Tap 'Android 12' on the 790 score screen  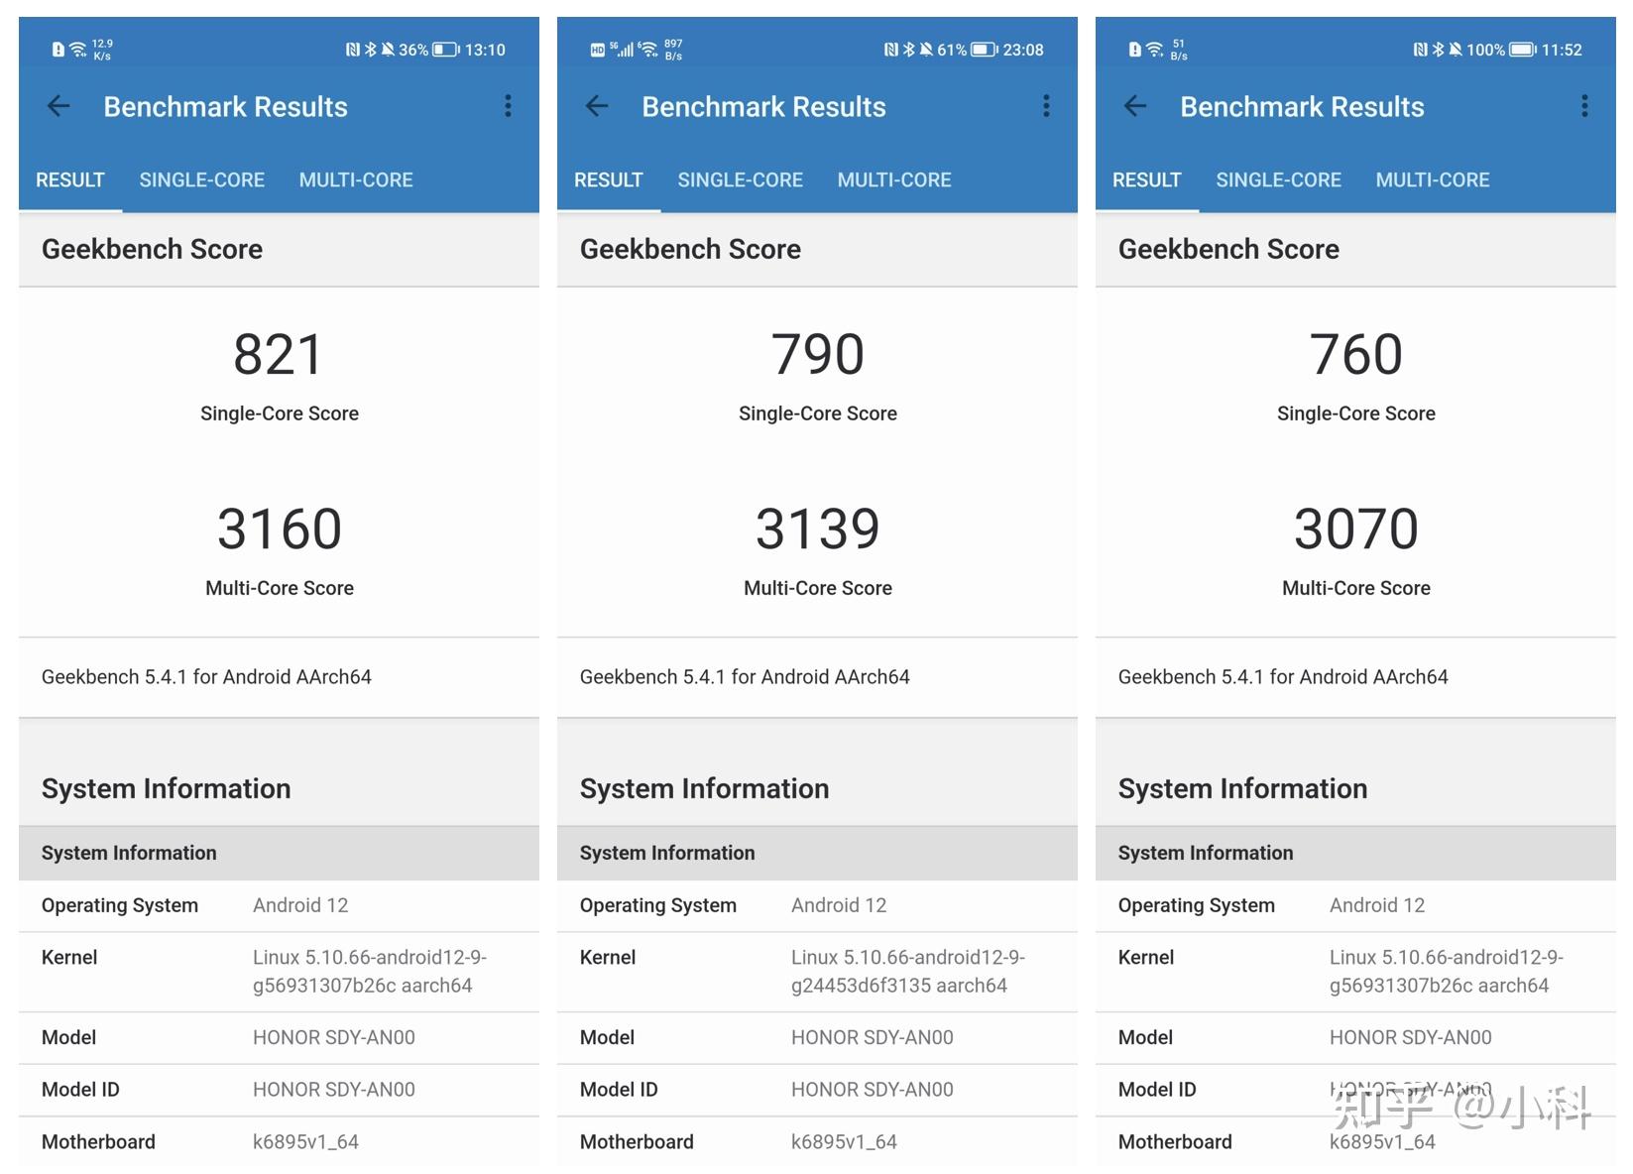[839, 905]
